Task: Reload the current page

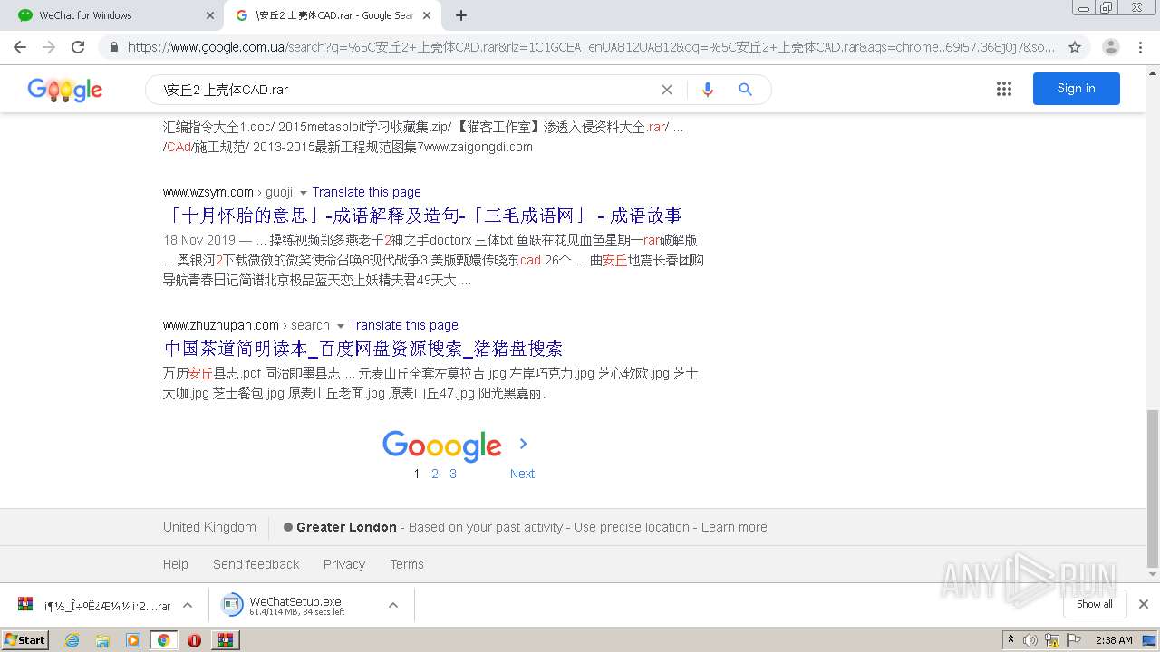Action: click(x=78, y=47)
